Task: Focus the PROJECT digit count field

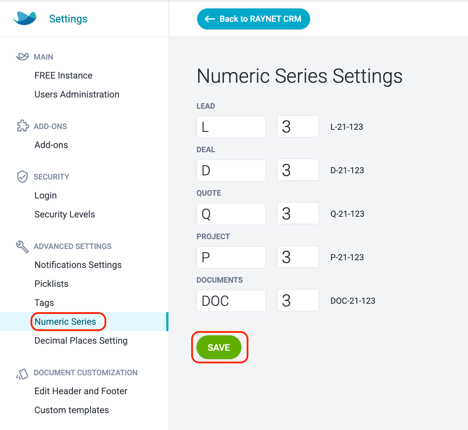Action: (x=298, y=257)
